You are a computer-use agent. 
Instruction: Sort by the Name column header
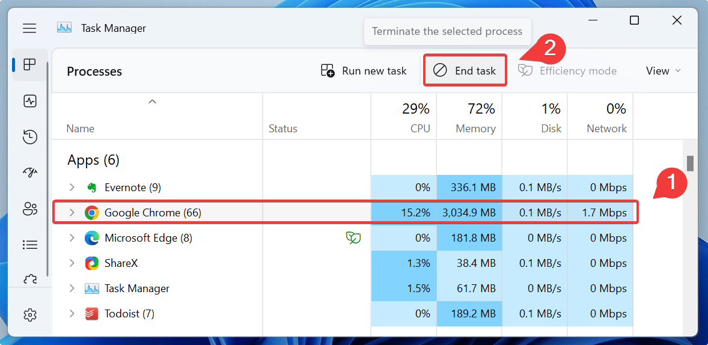[x=81, y=129]
